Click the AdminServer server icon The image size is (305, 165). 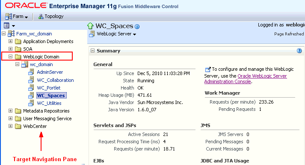(31, 72)
